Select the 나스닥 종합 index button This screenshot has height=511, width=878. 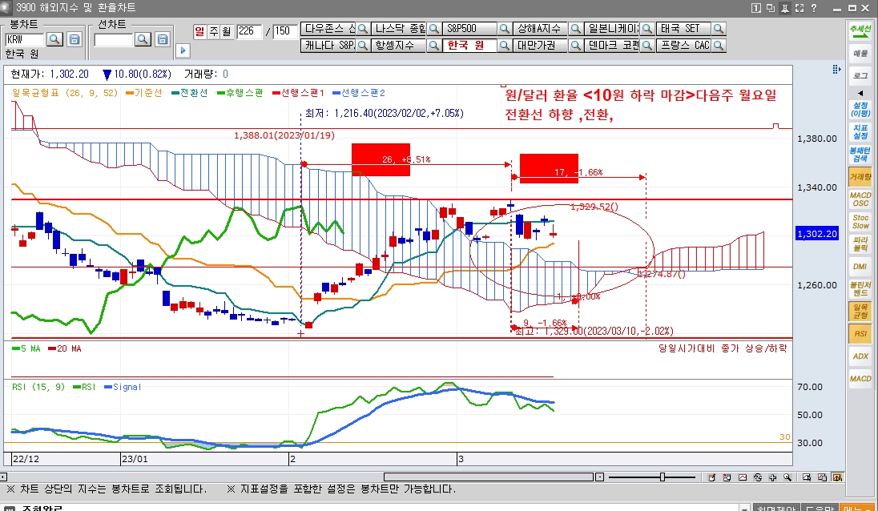399,29
